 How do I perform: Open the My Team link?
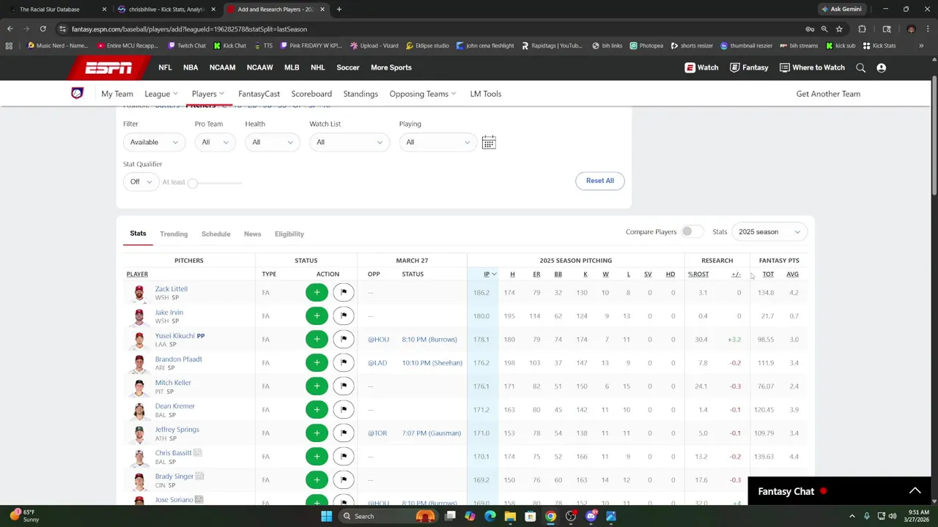pyautogui.click(x=117, y=94)
